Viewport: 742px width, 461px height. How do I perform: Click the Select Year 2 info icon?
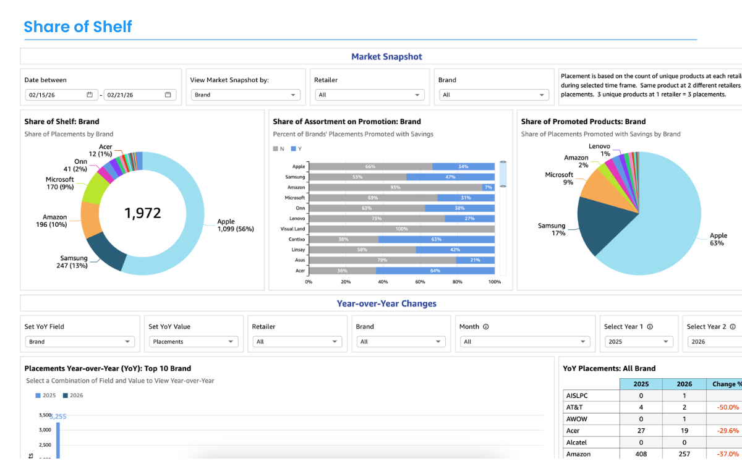click(x=733, y=327)
